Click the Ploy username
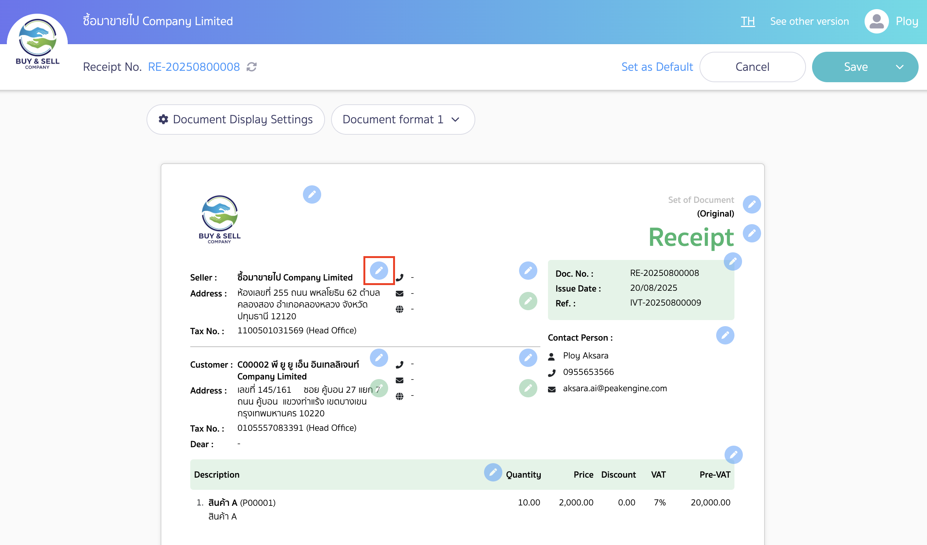The width and height of the screenshot is (927, 545). [907, 21]
